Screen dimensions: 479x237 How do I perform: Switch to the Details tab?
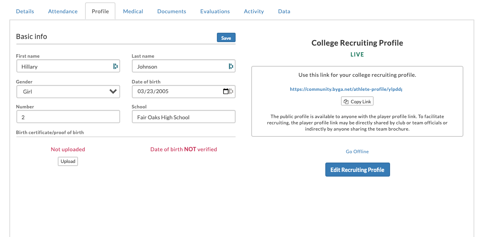[25, 11]
